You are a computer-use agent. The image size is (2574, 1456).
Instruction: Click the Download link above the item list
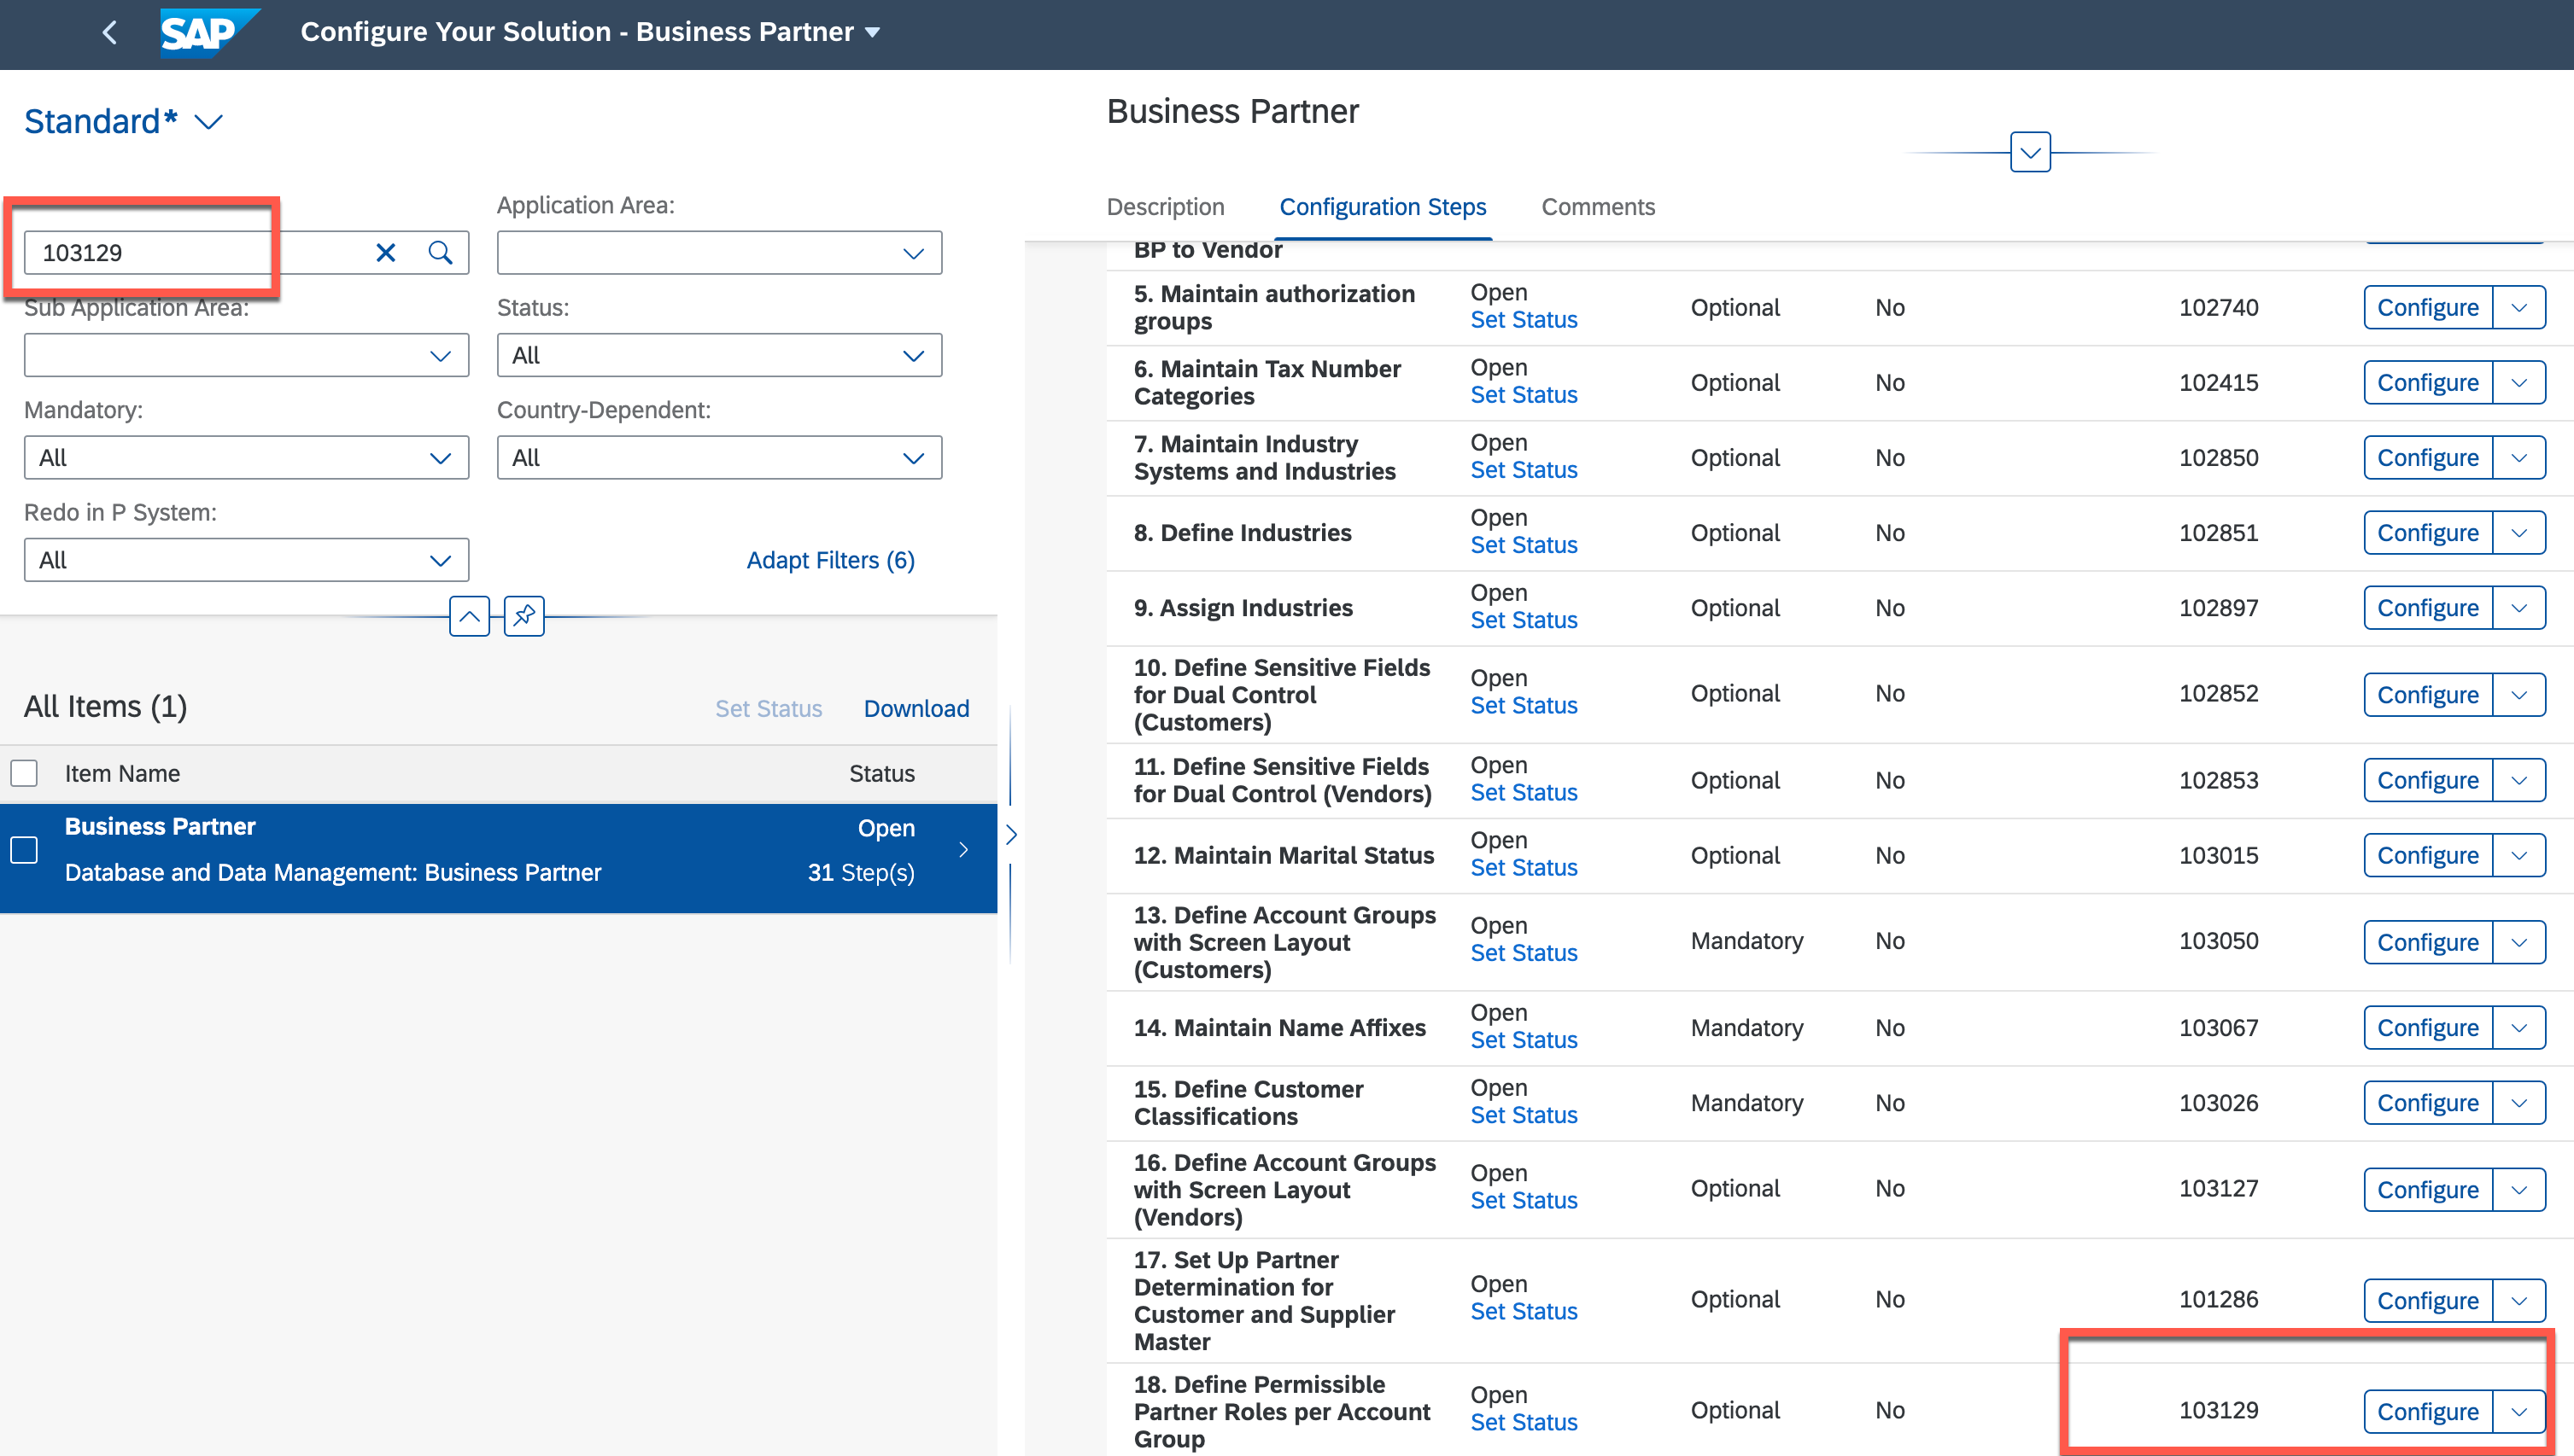[916, 708]
